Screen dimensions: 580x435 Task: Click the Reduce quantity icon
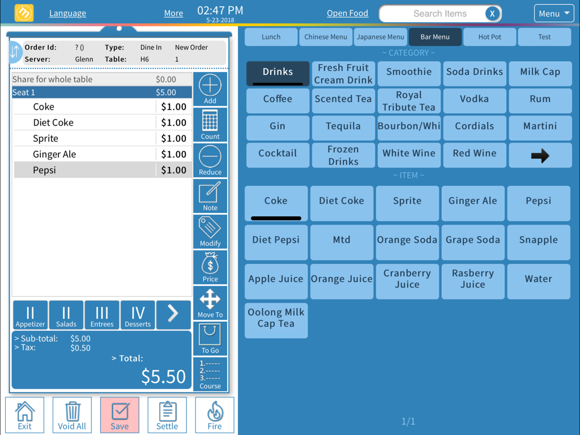click(210, 159)
